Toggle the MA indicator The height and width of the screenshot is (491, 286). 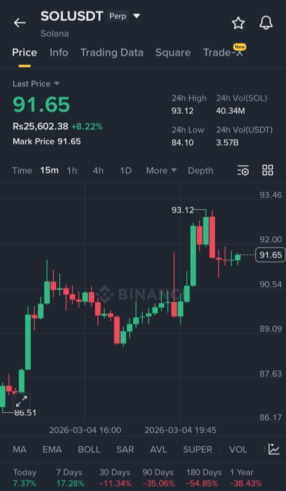[x=19, y=449]
